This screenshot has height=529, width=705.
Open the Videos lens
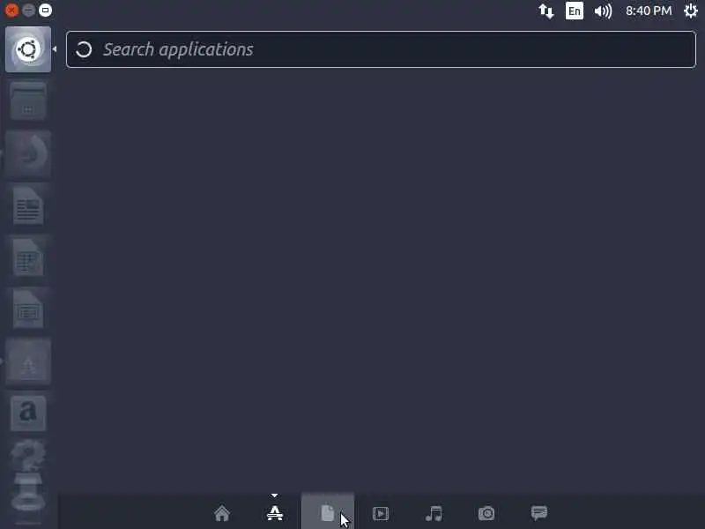(381, 513)
